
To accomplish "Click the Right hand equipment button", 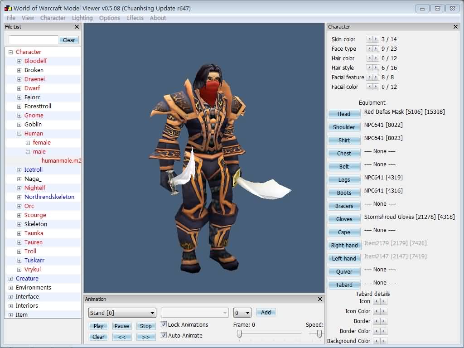I will [x=344, y=245].
